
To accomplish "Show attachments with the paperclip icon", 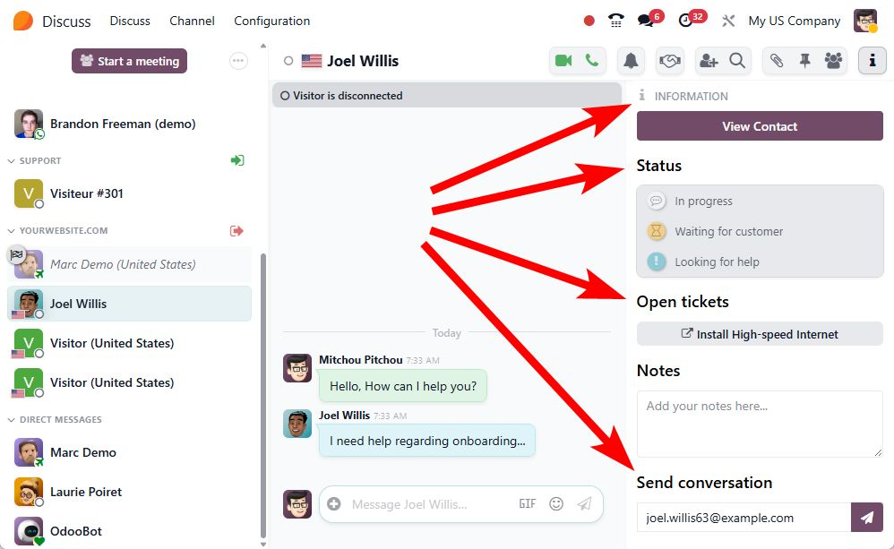I will point(776,60).
